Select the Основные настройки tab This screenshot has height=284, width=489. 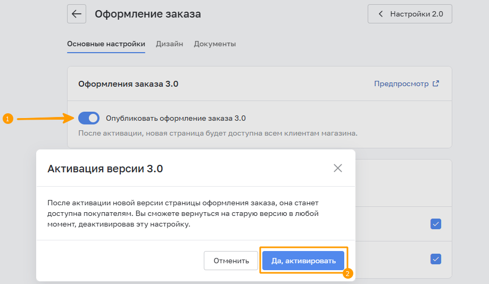coord(106,44)
